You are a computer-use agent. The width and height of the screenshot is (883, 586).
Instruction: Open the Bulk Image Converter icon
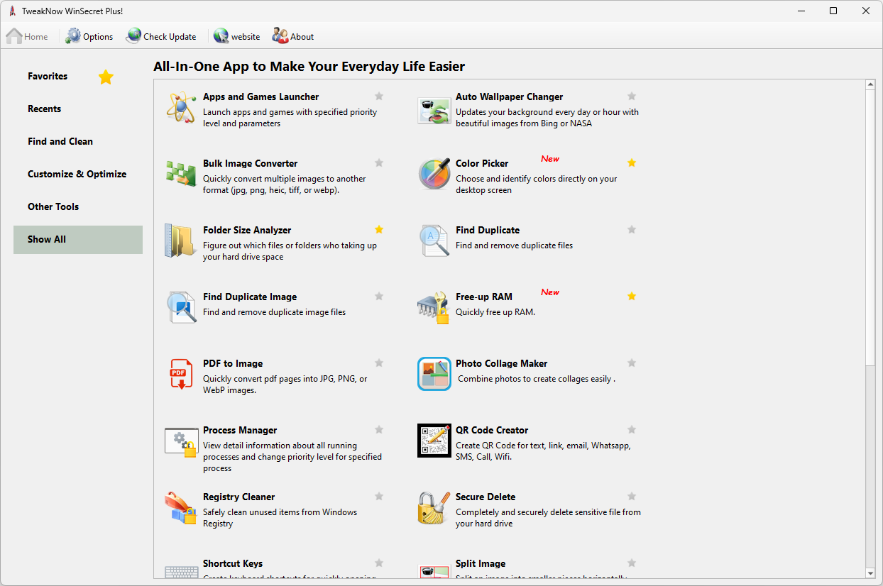coord(181,173)
